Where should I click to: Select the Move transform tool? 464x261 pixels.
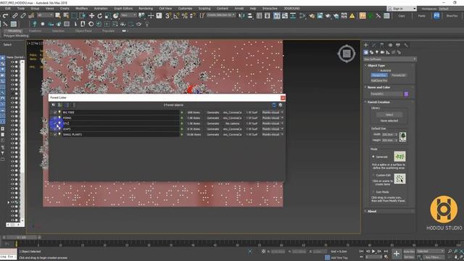click(92, 16)
